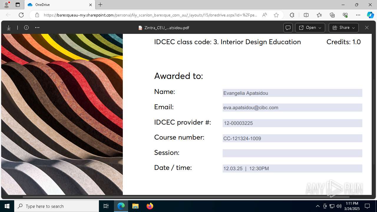Viewport: 377px width, 212px height.
Task: Click the browser profile icon
Action: [x=6, y=5]
